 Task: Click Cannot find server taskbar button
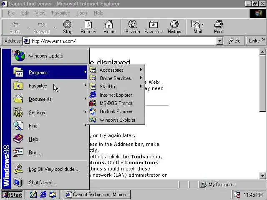(x=97, y=195)
